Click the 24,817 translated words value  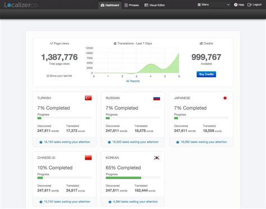coord(72,190)
